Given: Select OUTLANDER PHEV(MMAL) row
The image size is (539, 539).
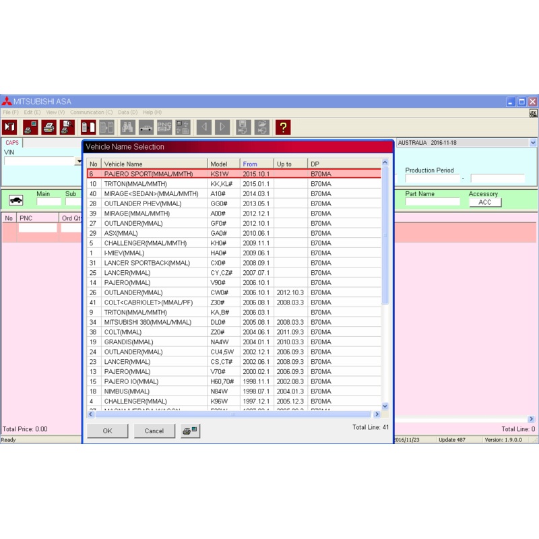Looking at the screenshot, I should tap(234, 203).
